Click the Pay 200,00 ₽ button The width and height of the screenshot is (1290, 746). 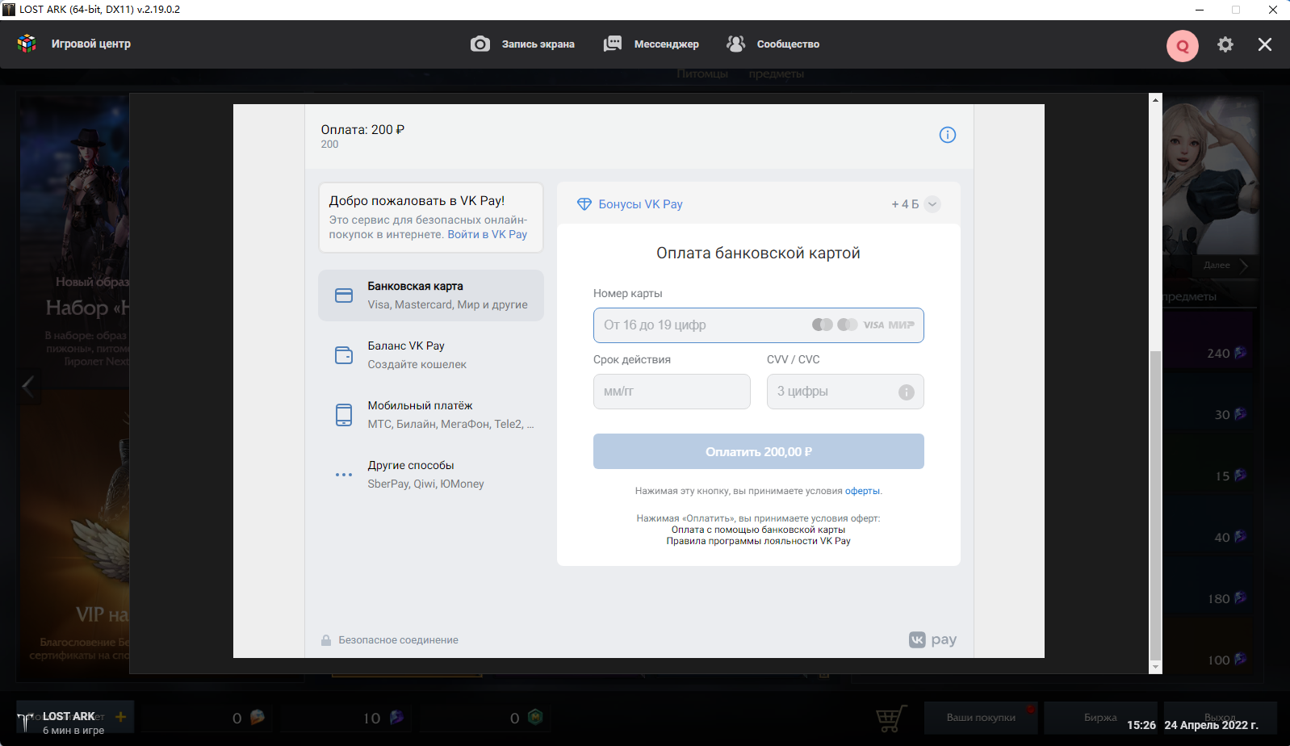tap(759, 451)
